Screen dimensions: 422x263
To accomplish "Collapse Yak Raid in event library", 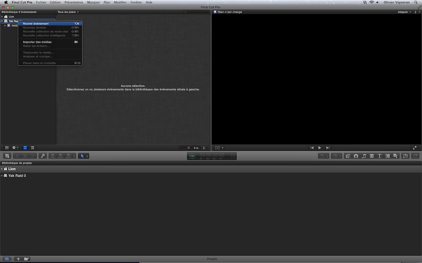I will click(2, 21).
